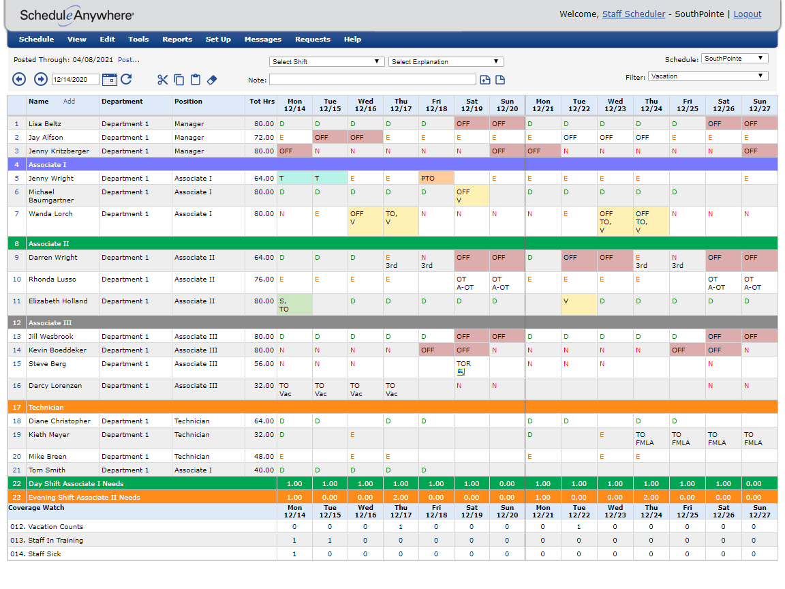
Task: Click the Copy schedule icon
Action: 179,80
